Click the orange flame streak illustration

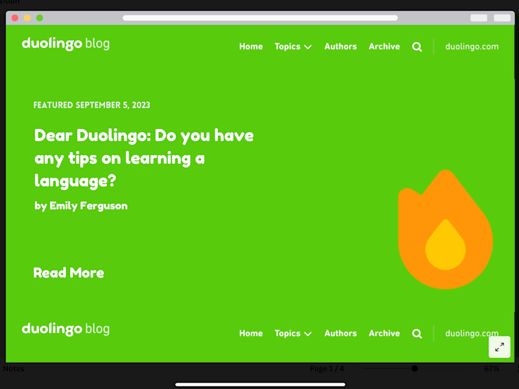(446, 230)
